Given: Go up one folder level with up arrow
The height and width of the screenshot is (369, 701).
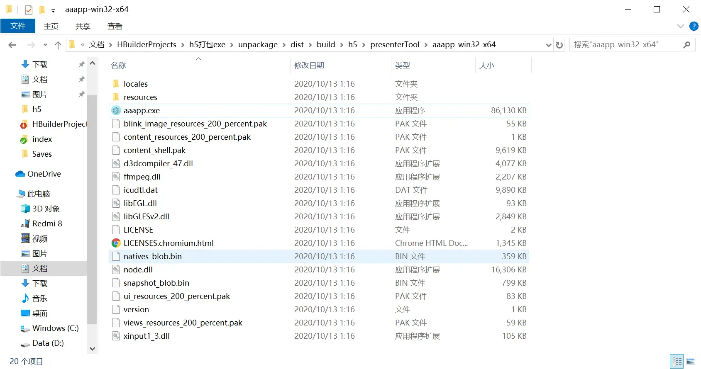Looking at the screenshot, I should pos(58,45).
